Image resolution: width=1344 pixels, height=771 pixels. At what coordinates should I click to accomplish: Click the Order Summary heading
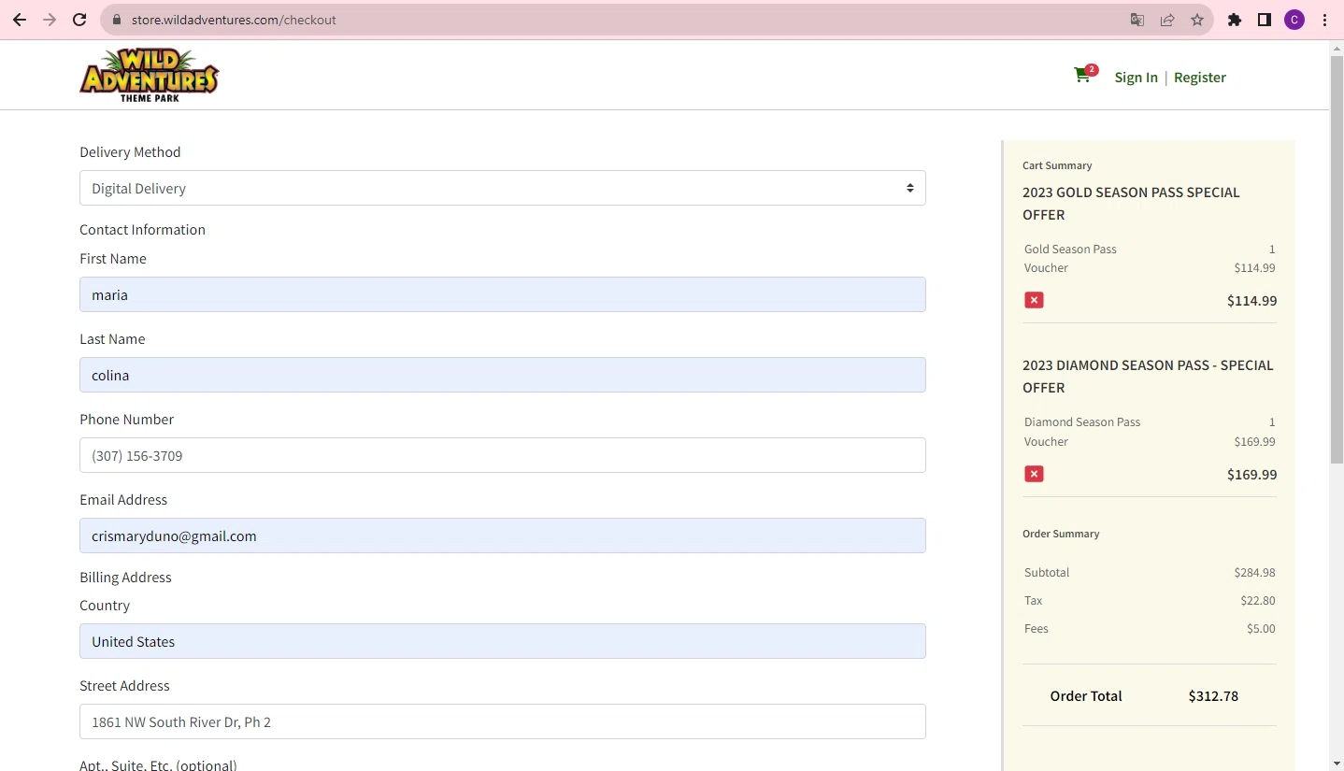coord(1061,534)
